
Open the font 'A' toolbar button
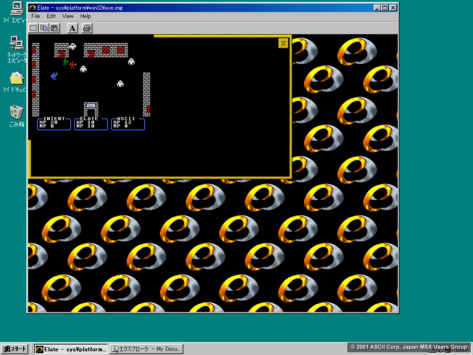coord(73,28)
